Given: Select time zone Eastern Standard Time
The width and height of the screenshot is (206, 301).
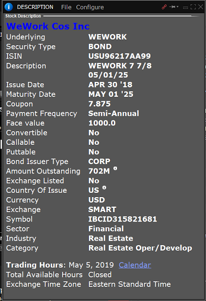Looking at the screenshot, I should 130,284.
